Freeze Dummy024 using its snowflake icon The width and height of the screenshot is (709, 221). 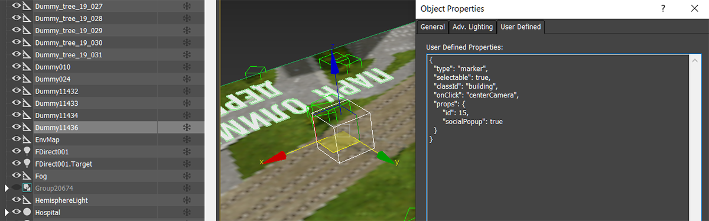pyautogui.click(x=187, y=79)
